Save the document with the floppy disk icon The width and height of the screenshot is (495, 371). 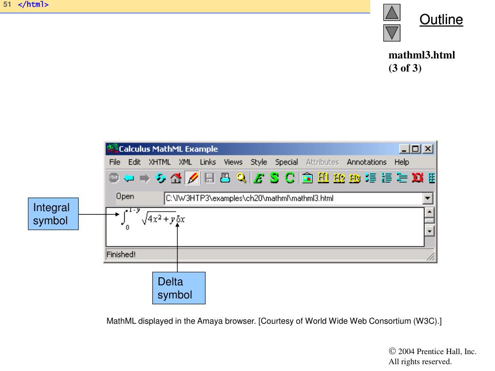click(209, 178)
